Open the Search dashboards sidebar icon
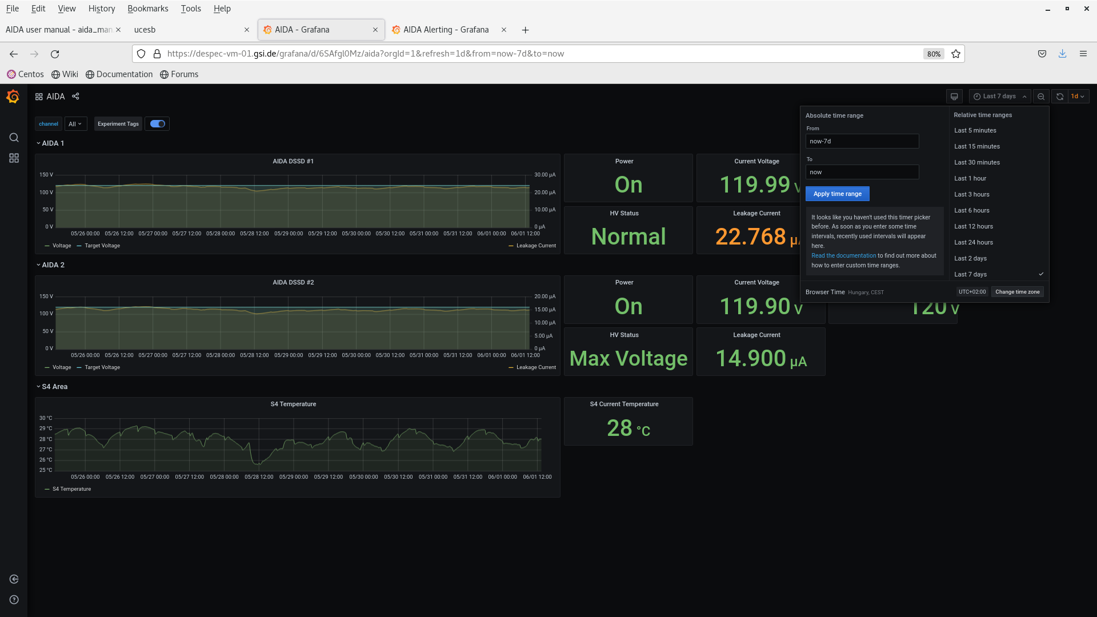The image size is (1097, 617). (14, 138)
